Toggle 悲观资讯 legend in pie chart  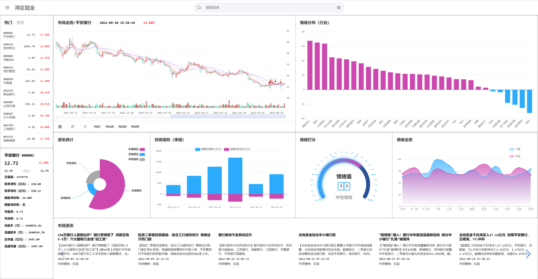[137, 154]
